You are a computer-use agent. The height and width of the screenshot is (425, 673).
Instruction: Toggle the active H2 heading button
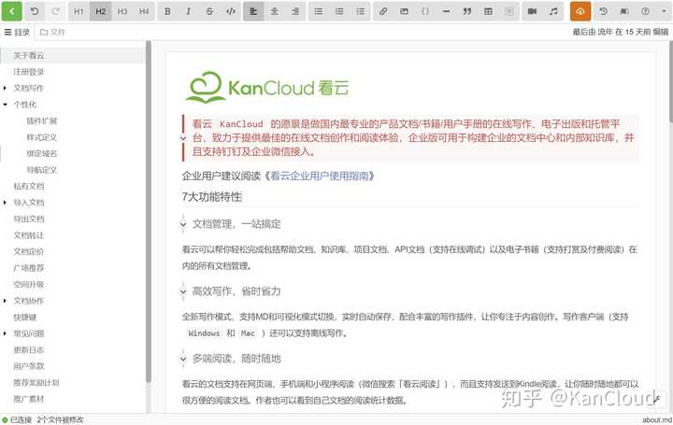pyautogui.click(x=101, y=11)
